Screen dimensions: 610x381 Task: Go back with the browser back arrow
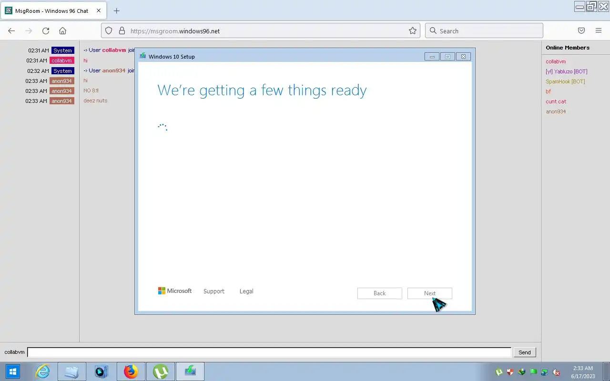click(x=11, y=31)
